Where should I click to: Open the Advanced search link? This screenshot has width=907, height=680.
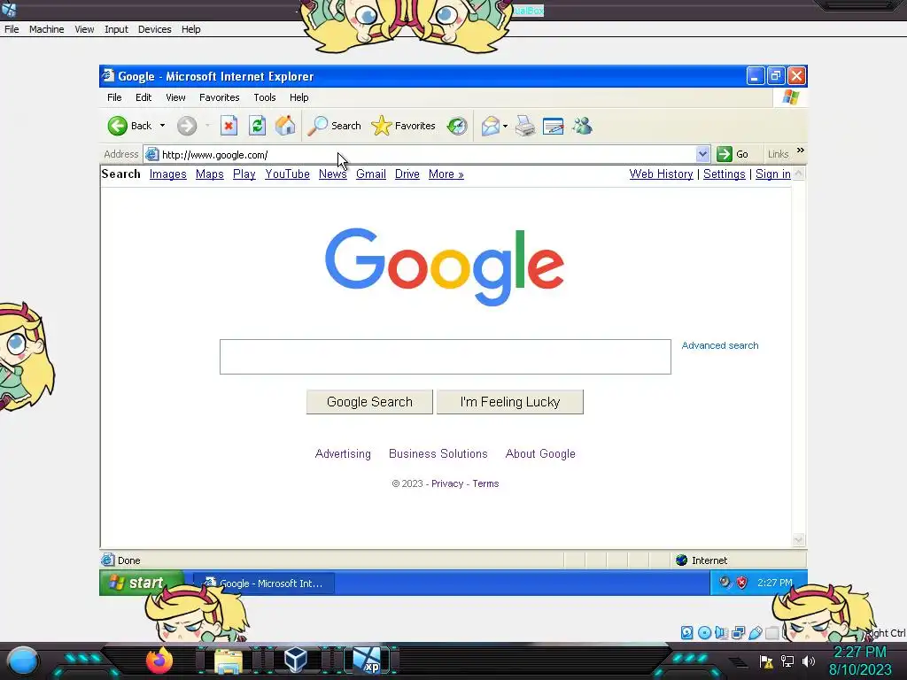pos(719,345)
